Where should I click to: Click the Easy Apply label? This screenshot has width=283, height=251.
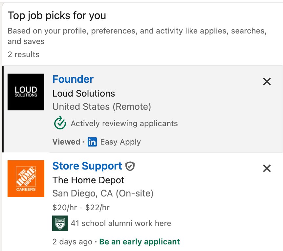(120, 142)
